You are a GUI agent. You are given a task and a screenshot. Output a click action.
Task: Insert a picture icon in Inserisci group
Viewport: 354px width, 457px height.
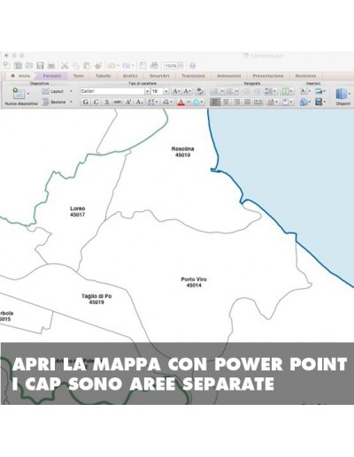319,91
